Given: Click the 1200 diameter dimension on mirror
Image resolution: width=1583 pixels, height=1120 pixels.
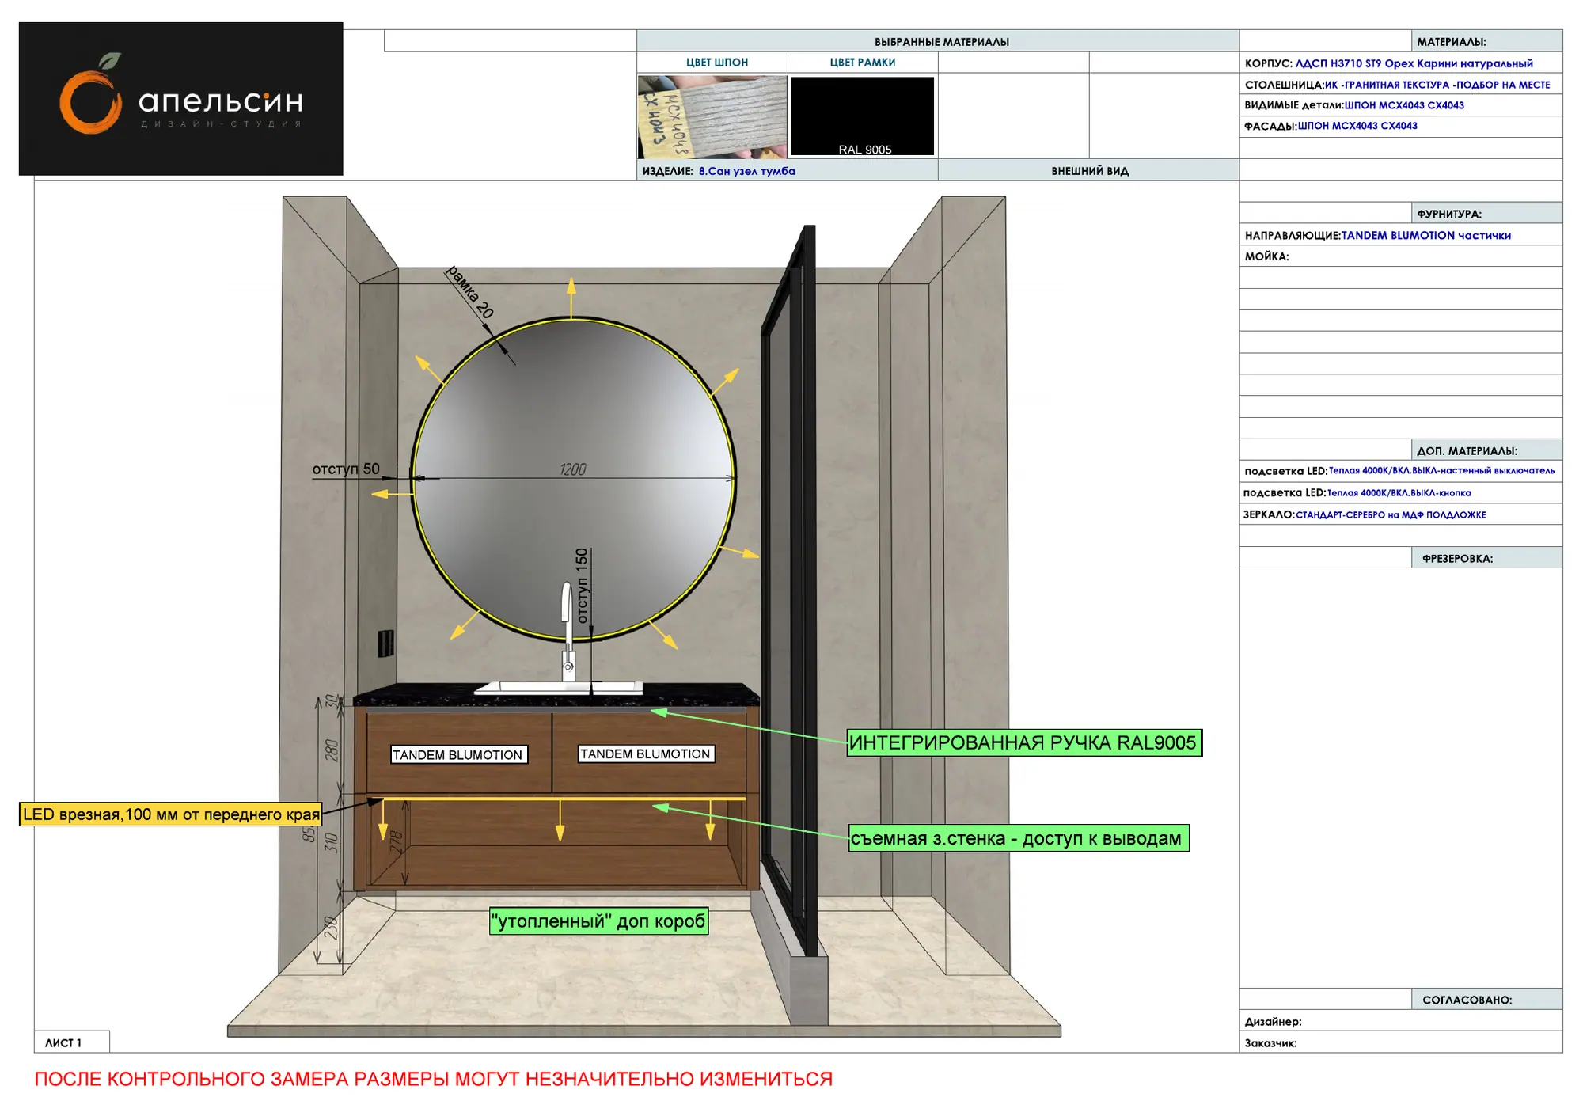Looking at the screenshot, I should point(573,470).
